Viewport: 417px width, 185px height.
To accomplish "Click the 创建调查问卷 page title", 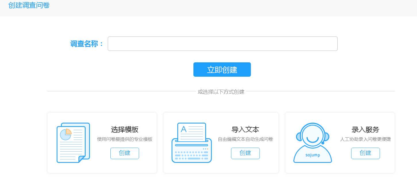I will 29,5.
